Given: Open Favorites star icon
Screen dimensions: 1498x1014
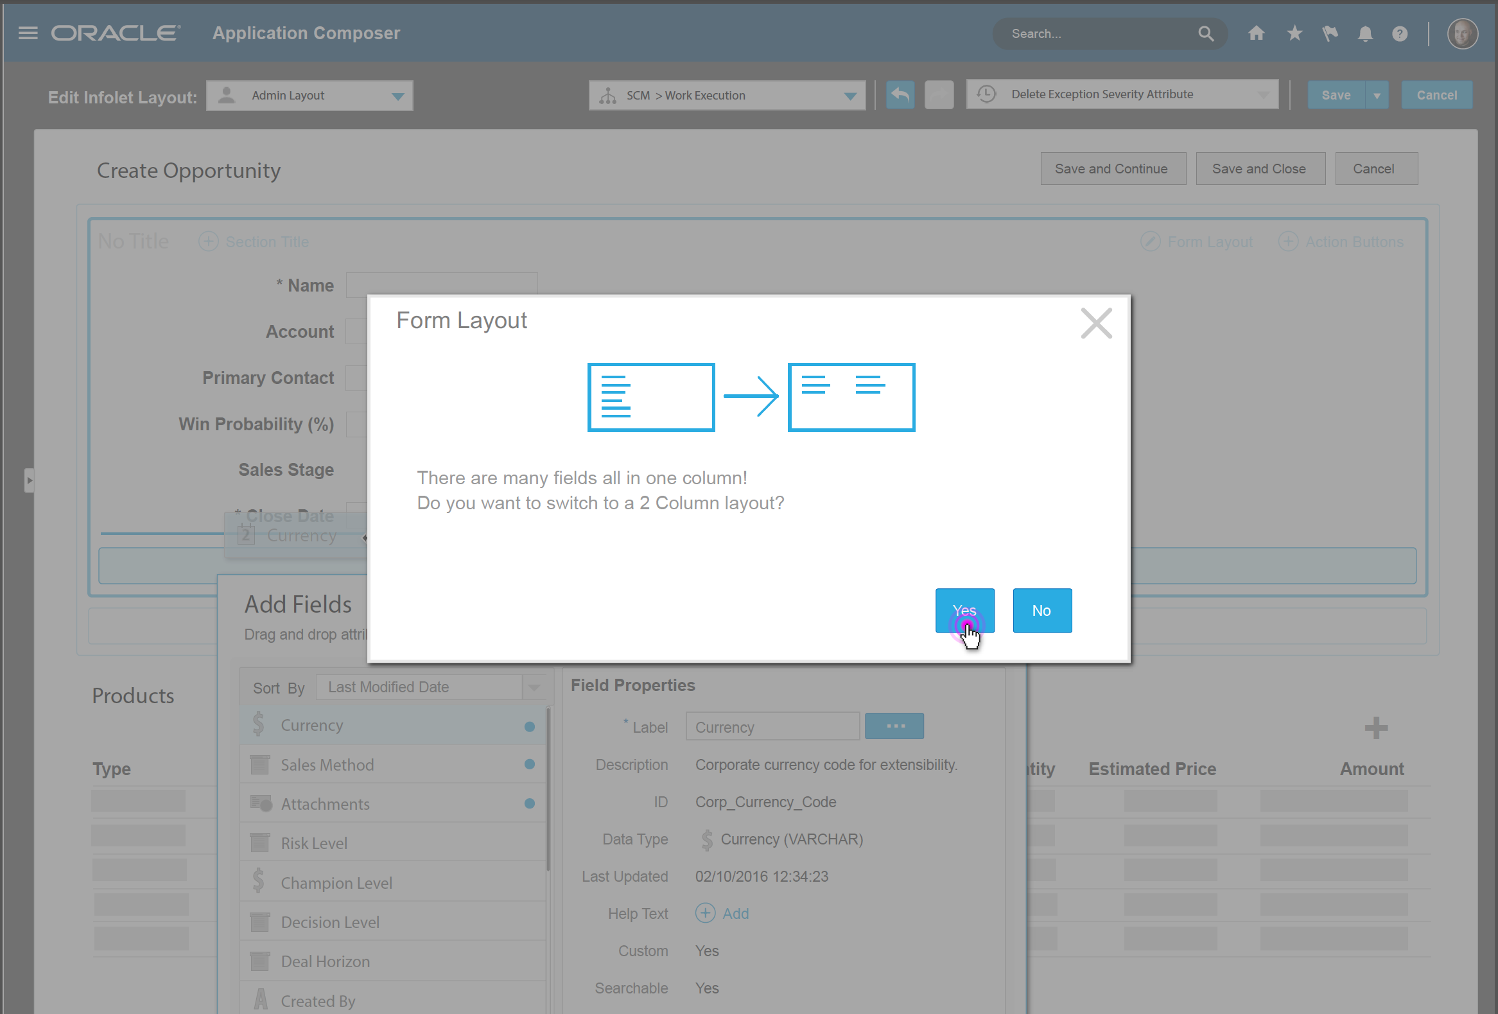Looking at the screenshot, I should pyautogui.click(x=1294, y=33).
